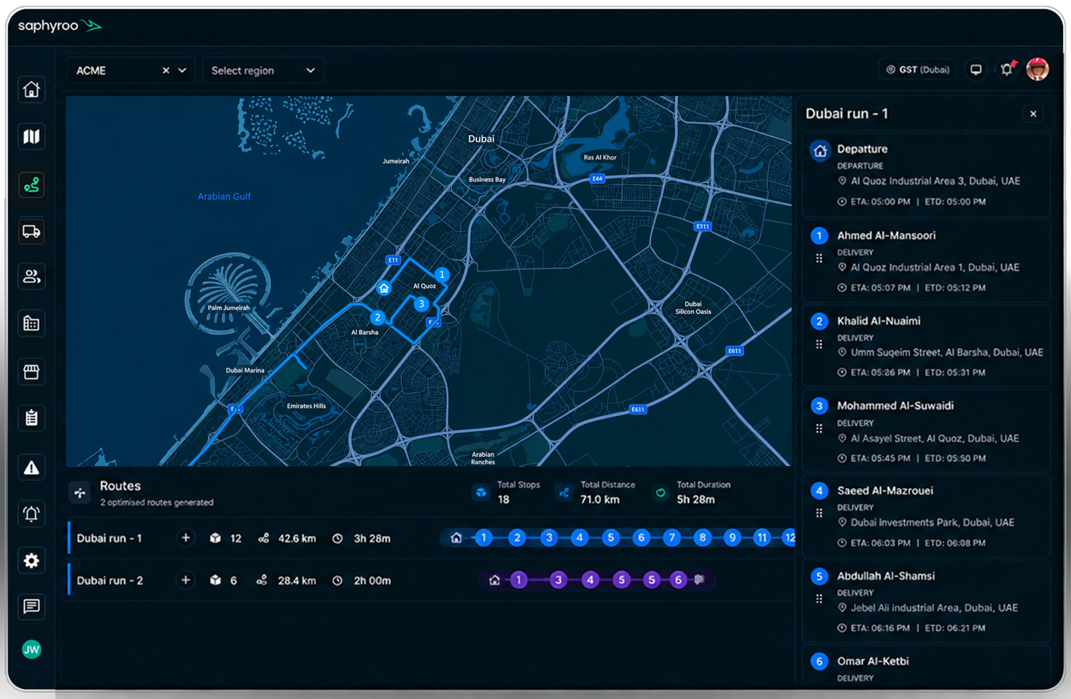Click stop 3 on Dubai run - 2 timeline
The image size is (1071, 699).
click(558, 580)
